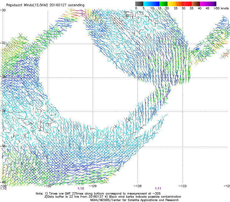Screen dimensions: 230x202
Task: Choose the yellow 20-25 knots color segment
Action: pyautogui.click(x=172, y=4)
